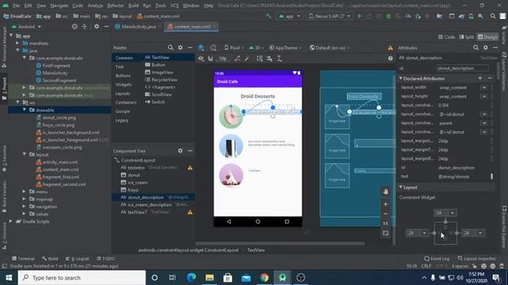Run the app with the green play button

pos(360,16)
